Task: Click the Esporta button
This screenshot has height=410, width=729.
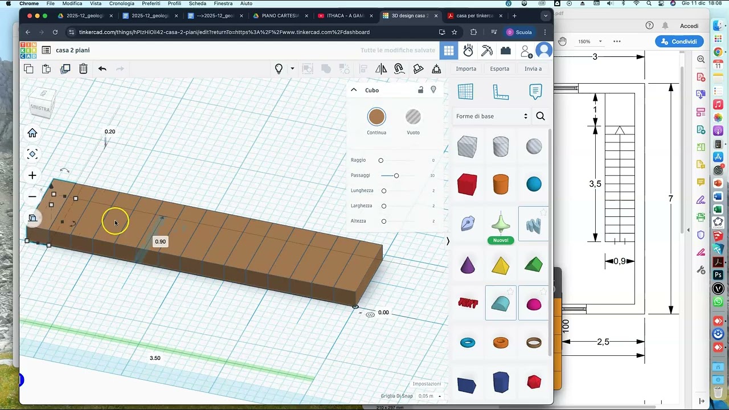Action: [x=499, y=69]
